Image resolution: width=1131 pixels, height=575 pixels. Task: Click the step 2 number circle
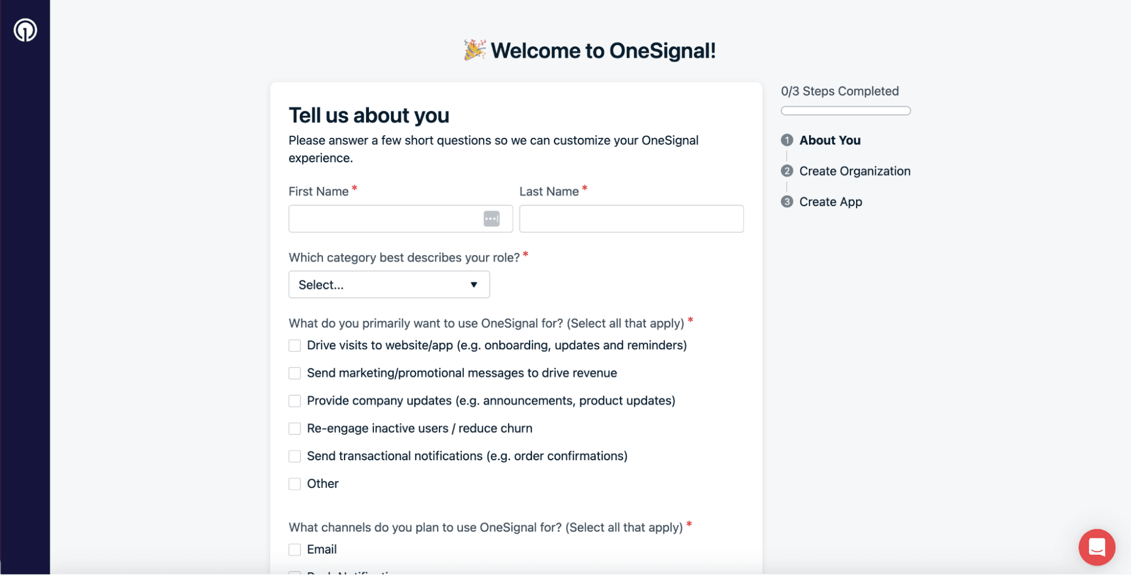pos(786,171)
